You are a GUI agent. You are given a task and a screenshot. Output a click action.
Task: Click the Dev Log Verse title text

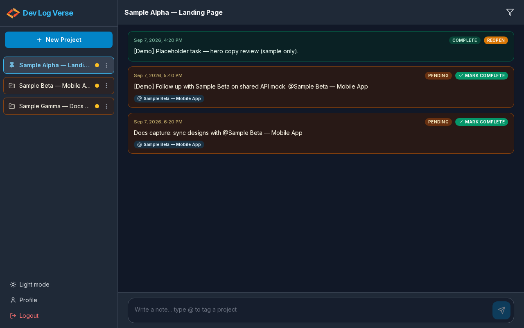[48, 13]
